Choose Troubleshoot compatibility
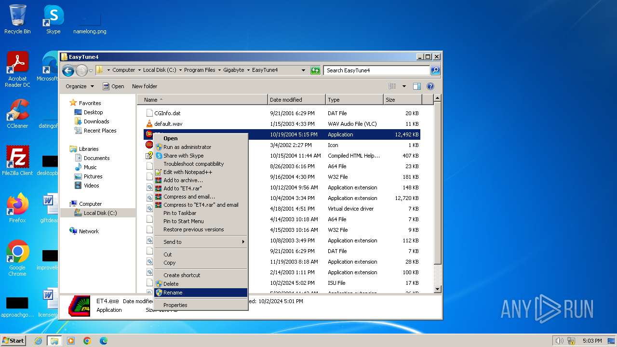 click(x=201, y=164)
